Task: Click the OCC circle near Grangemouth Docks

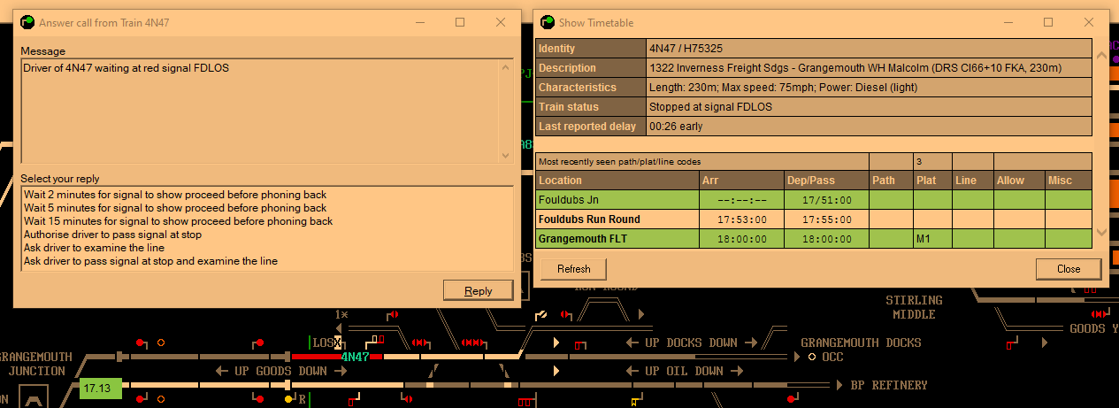Action: pos(811,357)
